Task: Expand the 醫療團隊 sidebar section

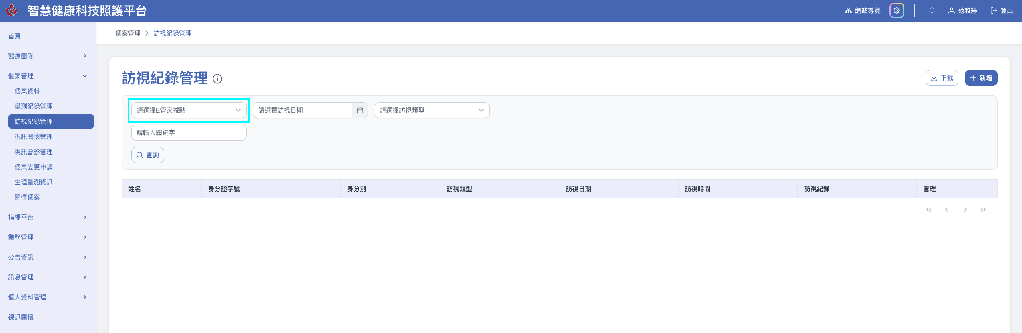Action: point(47,56)
